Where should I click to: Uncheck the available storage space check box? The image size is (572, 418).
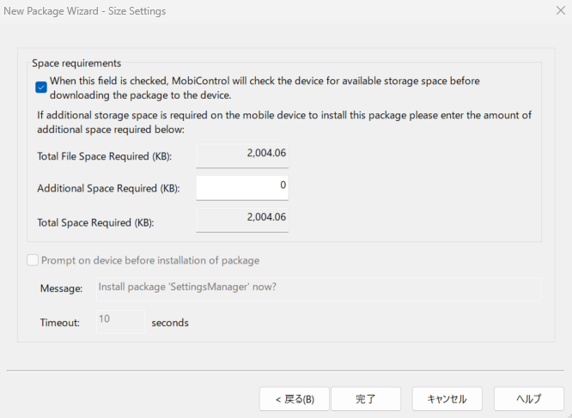41,88
